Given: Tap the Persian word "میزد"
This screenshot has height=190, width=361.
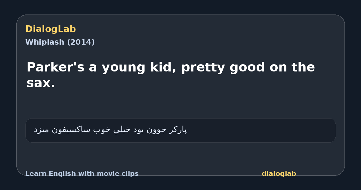Looking at the screenshot, I should 41,130.
